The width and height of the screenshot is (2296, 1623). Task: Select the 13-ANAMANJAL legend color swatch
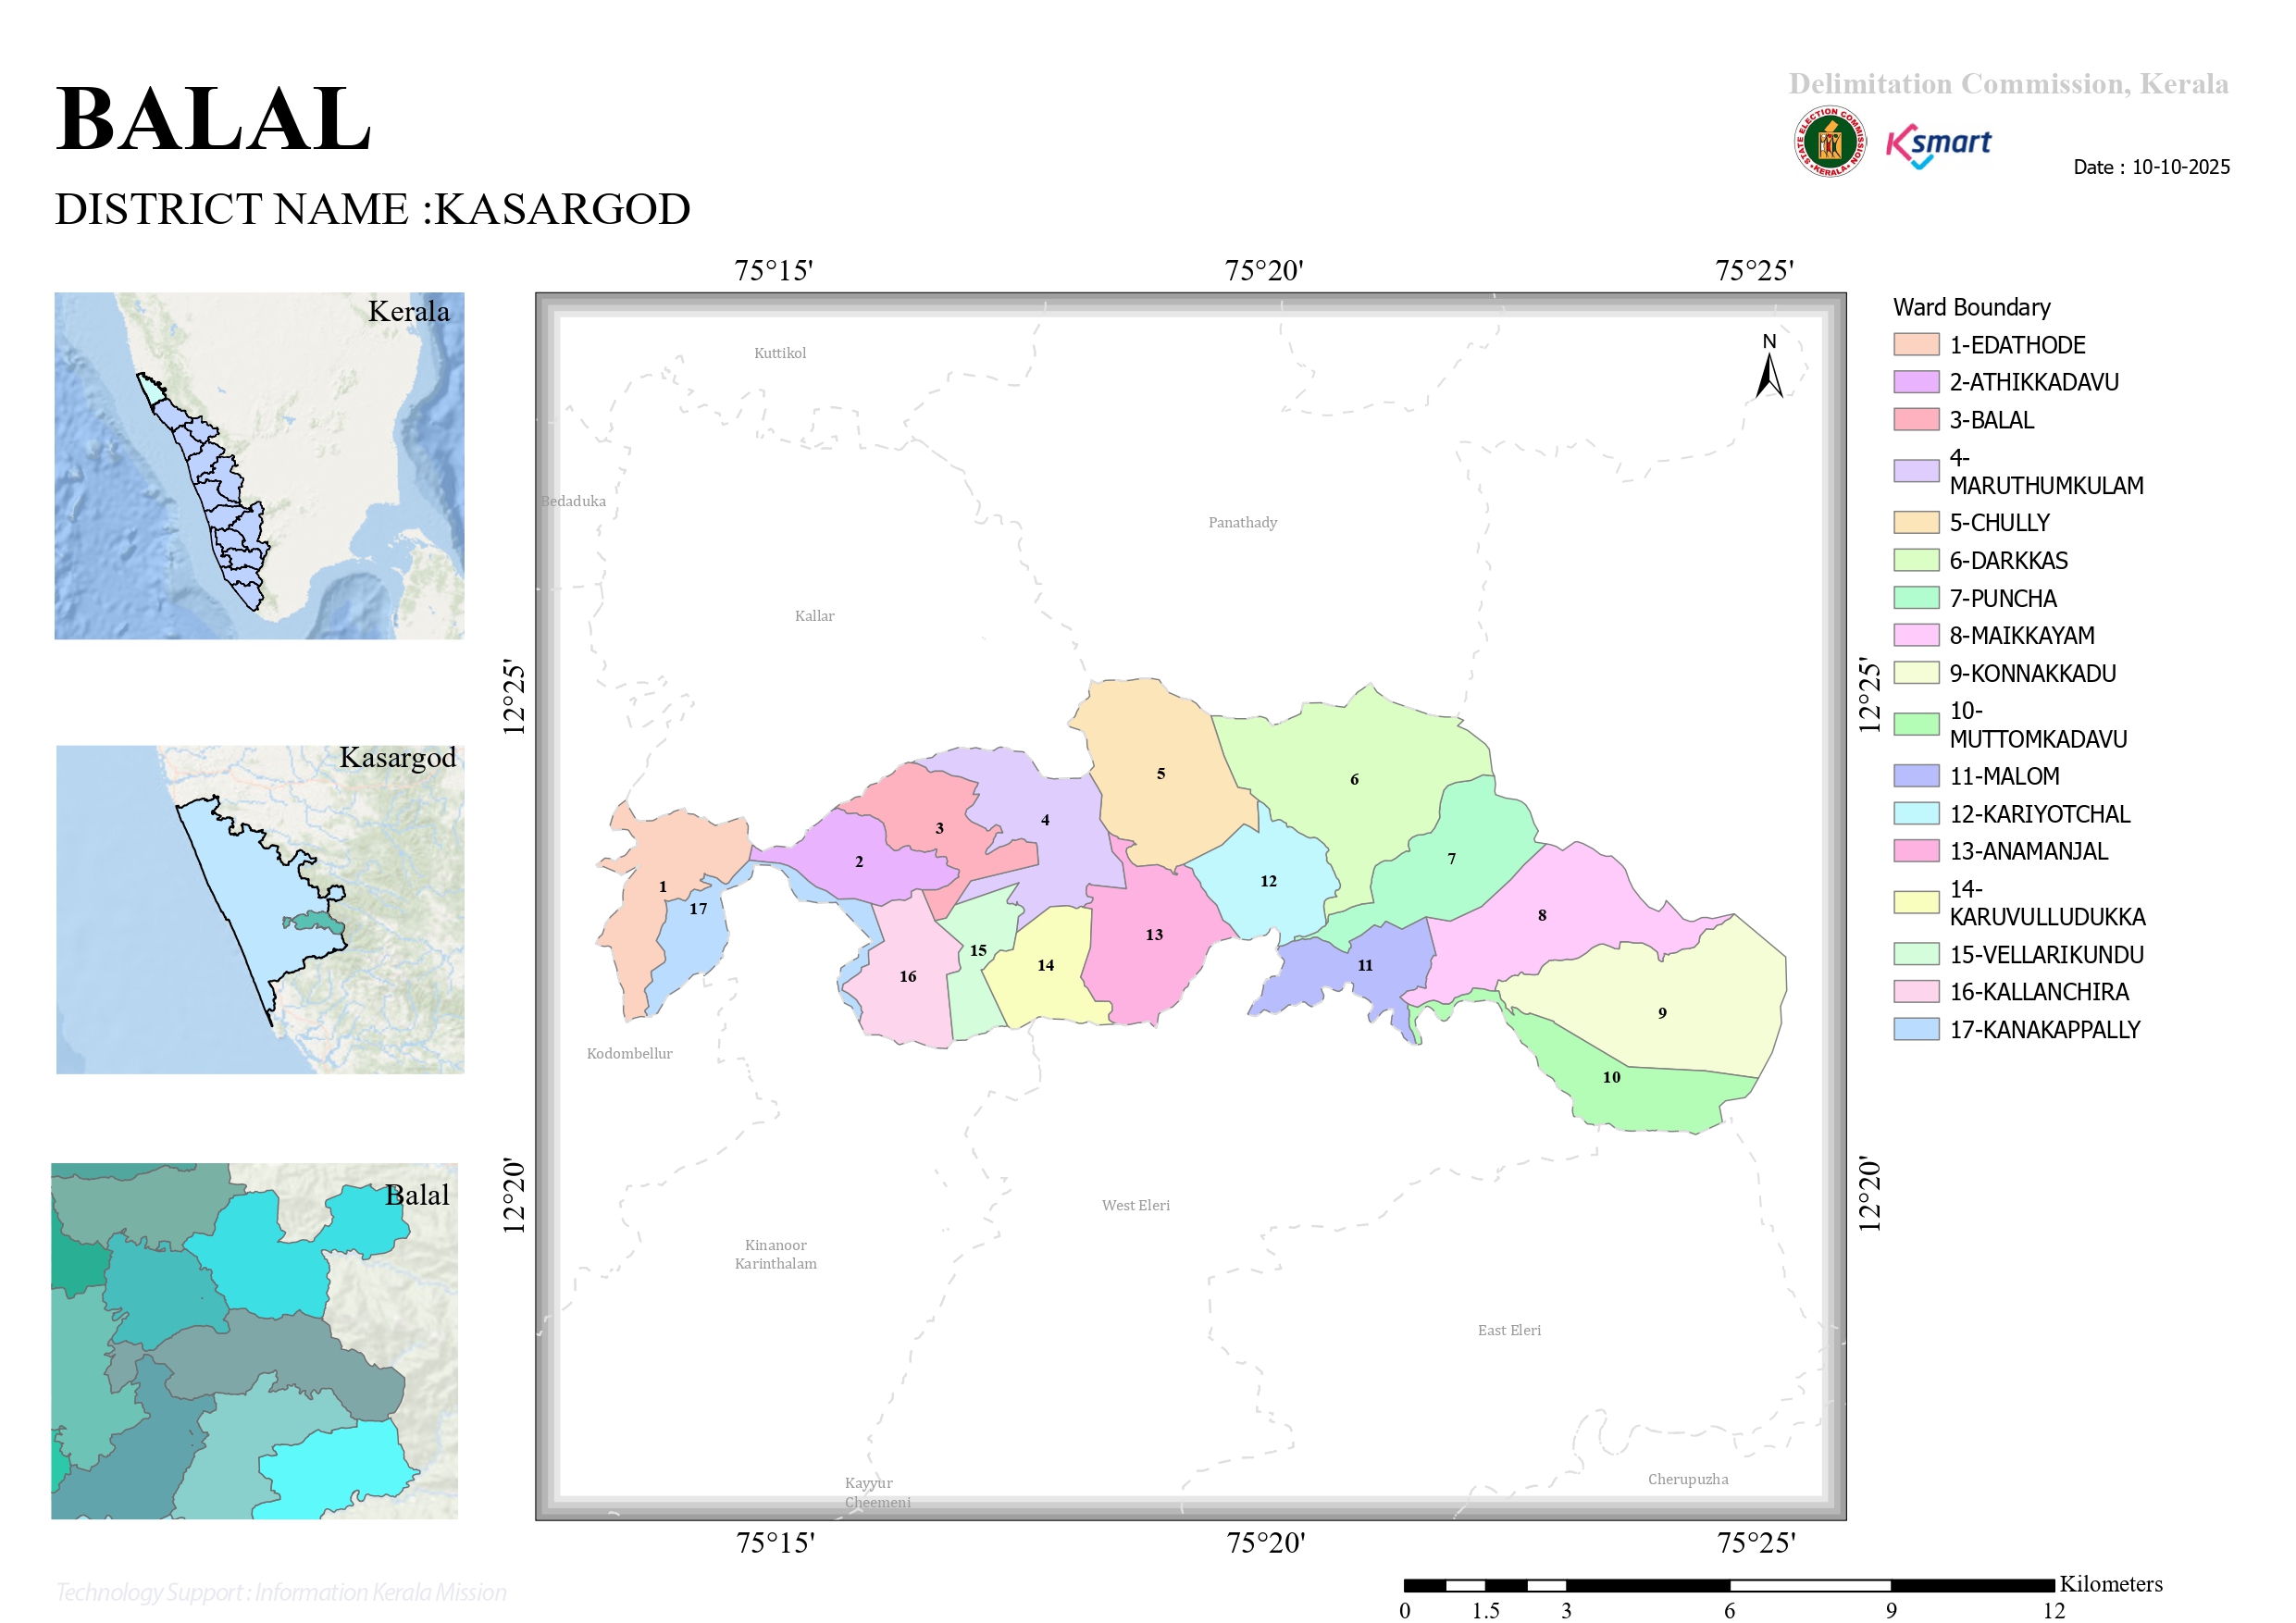pyautogui.click(x=1916, y=851)
